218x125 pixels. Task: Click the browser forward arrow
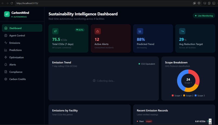(x=7, y=3)
